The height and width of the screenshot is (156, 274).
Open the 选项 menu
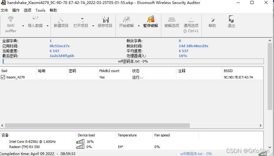click(x=28, y=10)
